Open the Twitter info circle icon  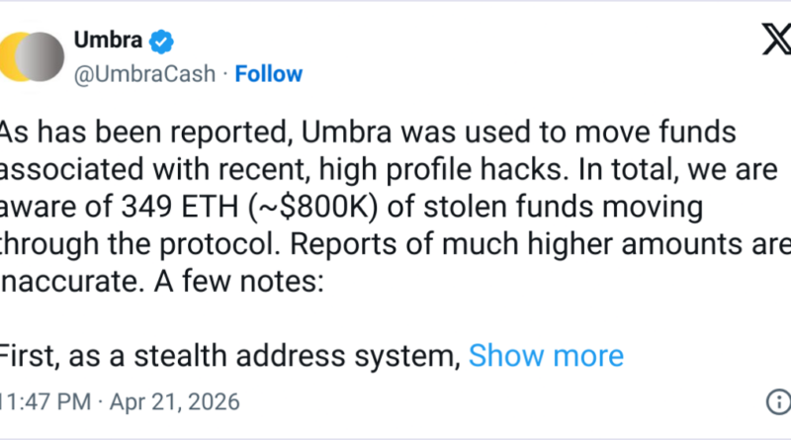click(x=778, y=403)
